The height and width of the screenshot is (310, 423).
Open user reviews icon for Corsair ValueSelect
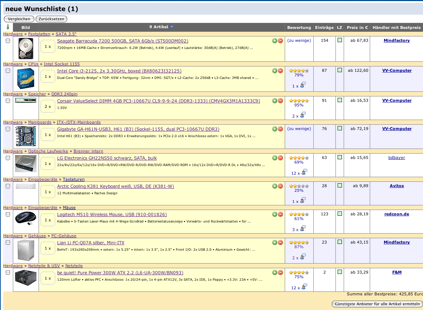pyautogui.click(x=303, y=115)
